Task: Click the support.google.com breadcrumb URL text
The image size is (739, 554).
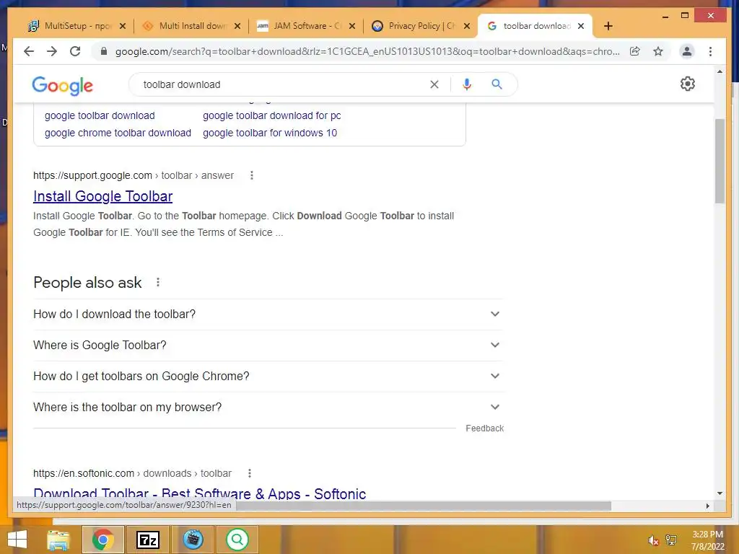Action: point(134,175)
